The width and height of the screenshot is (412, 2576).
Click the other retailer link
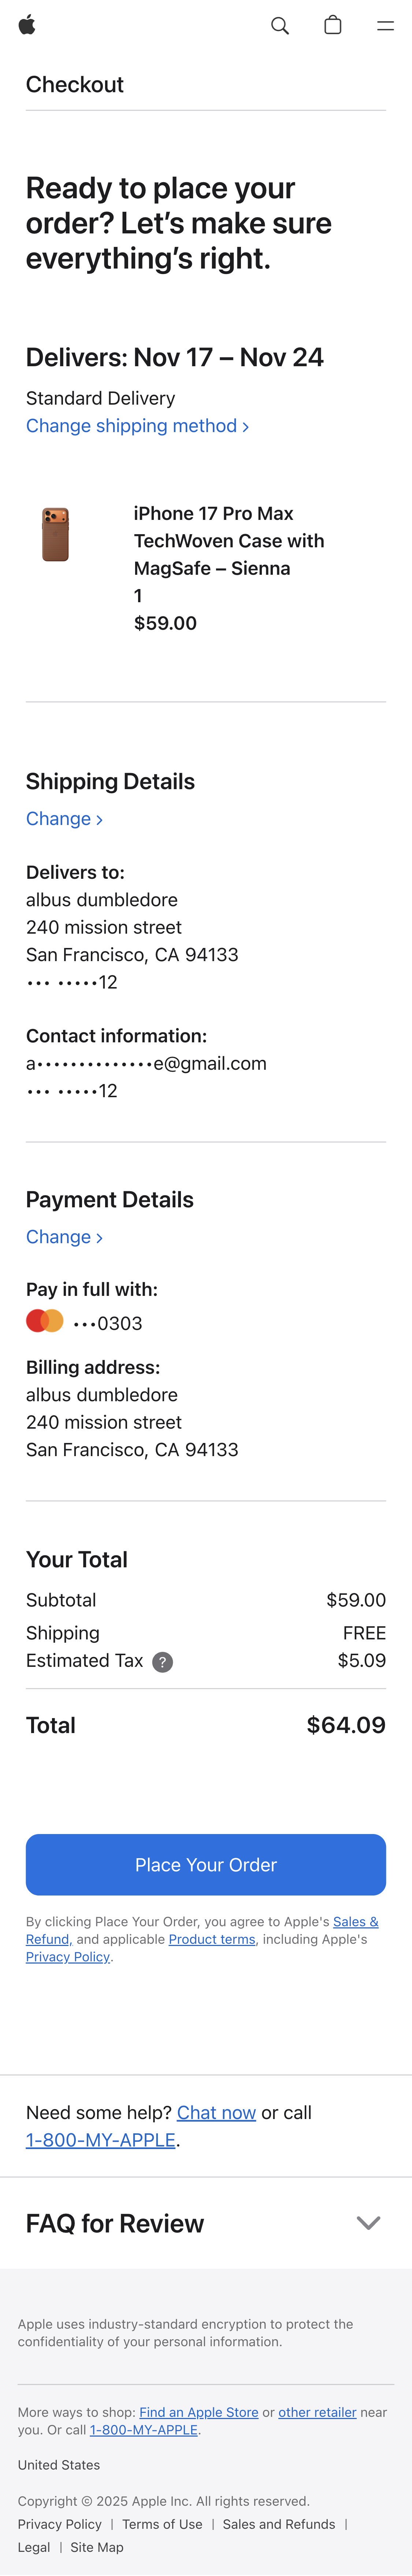(x=317, y=2412)
